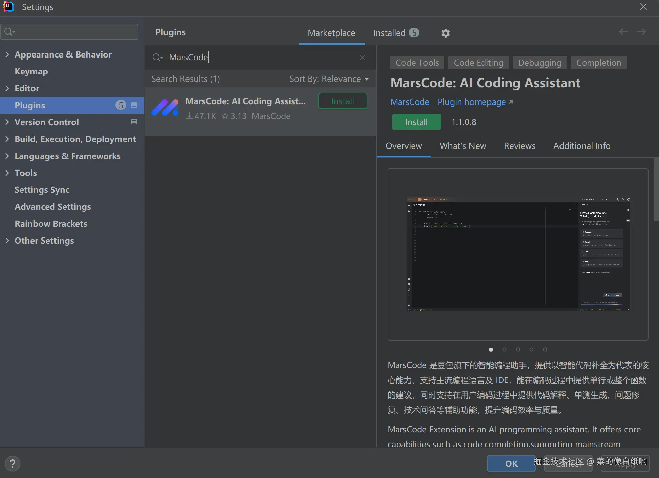Focus the plugin search field containing MarsCode
This screenshot has height=478, width=659.
[260, 58]
